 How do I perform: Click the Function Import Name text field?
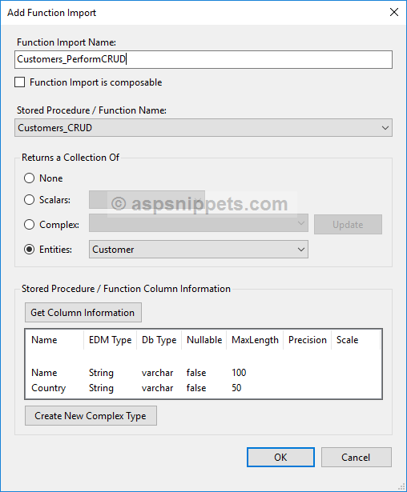click(x=203, y=59)
